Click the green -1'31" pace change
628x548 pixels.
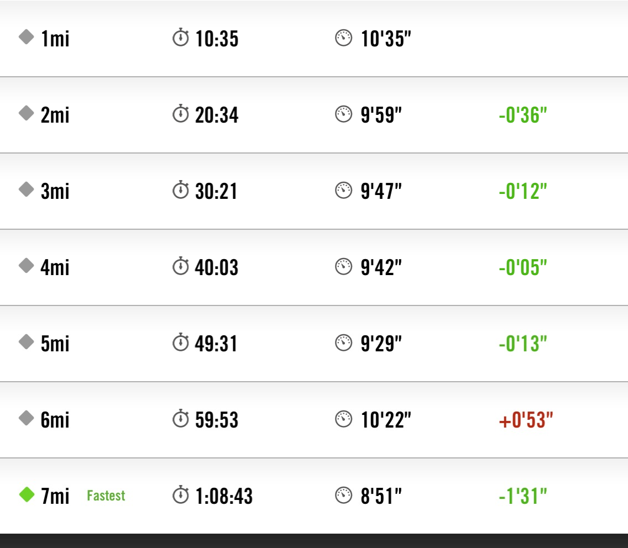pos(522,496)
